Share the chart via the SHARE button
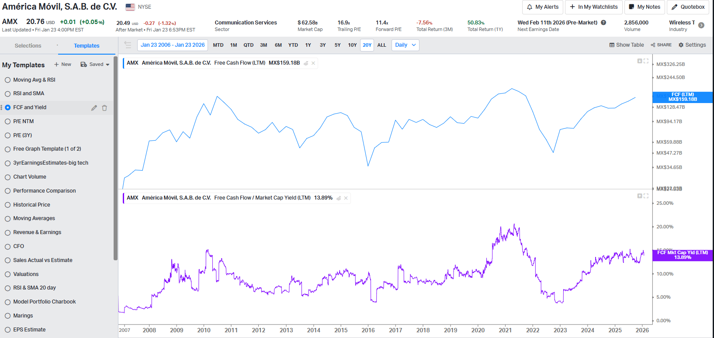 click(x=661, y=45)
